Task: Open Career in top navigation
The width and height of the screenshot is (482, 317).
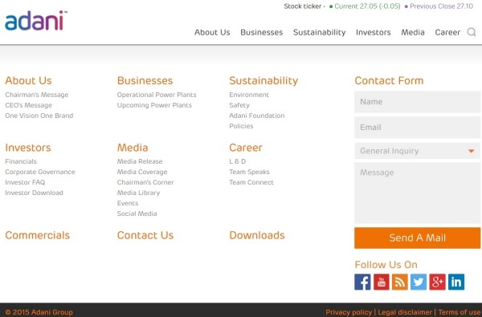Action: point(447,32)
